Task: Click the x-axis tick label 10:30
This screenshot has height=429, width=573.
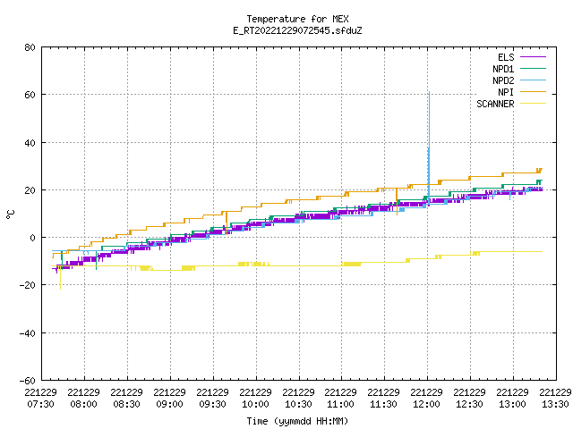Action: point(298,404)
